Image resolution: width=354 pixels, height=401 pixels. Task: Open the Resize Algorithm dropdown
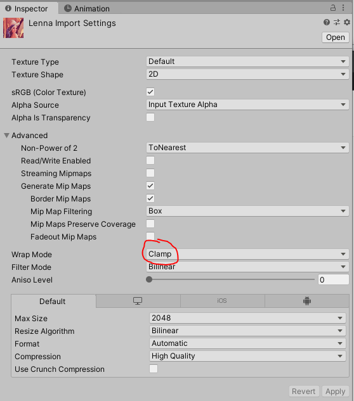click(247, 331)
